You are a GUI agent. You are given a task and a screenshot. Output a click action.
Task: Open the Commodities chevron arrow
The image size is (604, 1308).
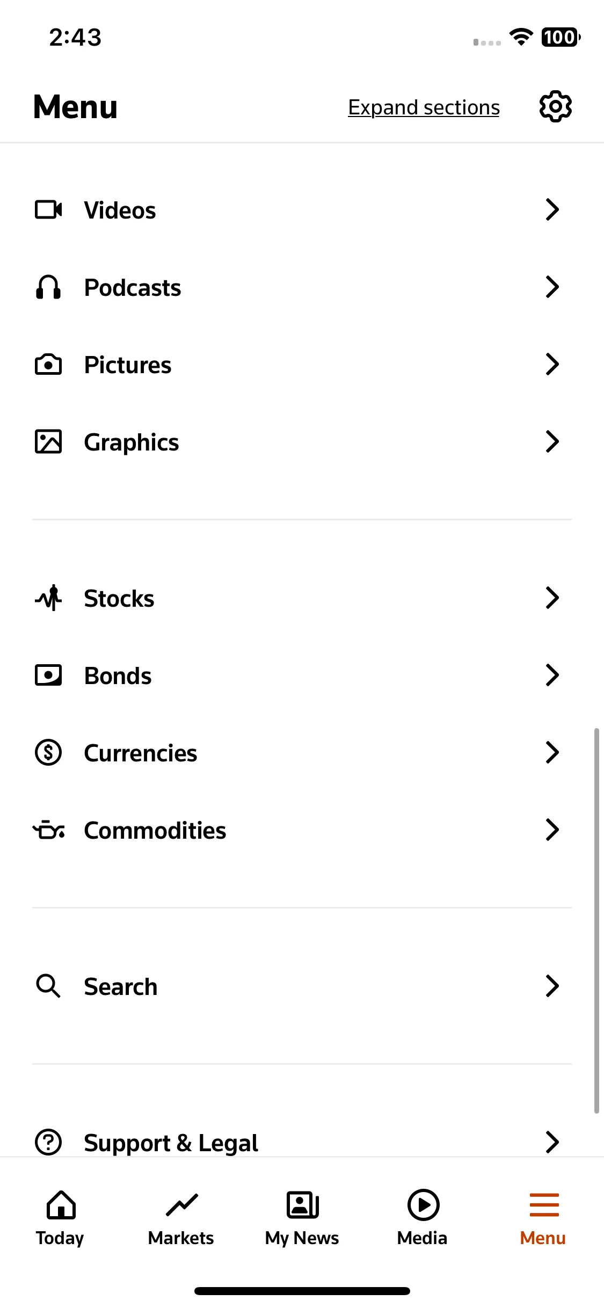pyautogui.click(x=552, y=830)
